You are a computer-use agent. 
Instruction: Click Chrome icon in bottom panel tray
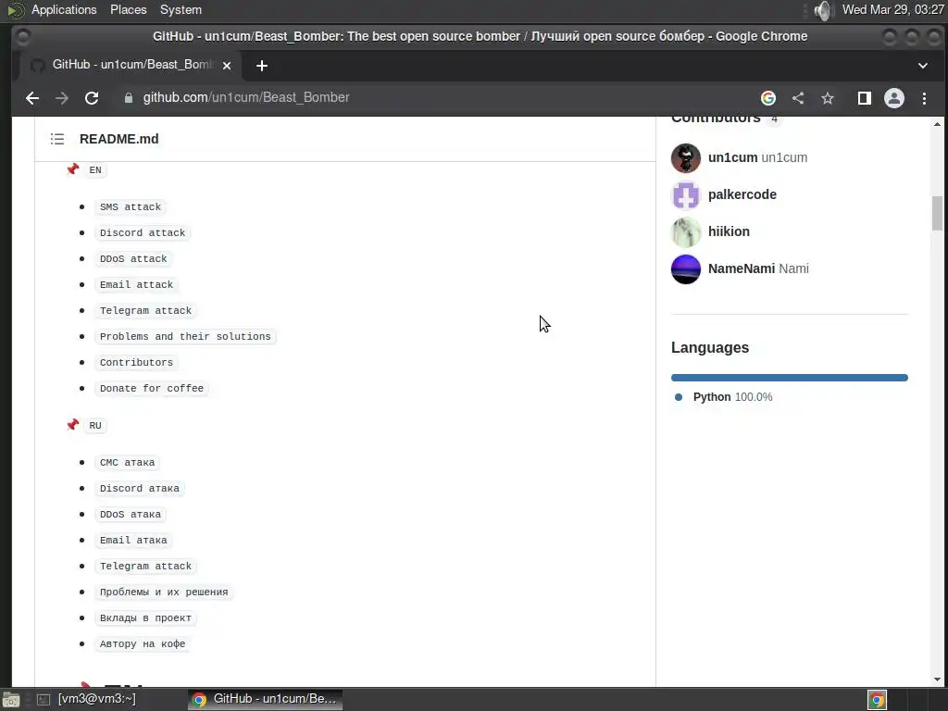pos(877,700)
